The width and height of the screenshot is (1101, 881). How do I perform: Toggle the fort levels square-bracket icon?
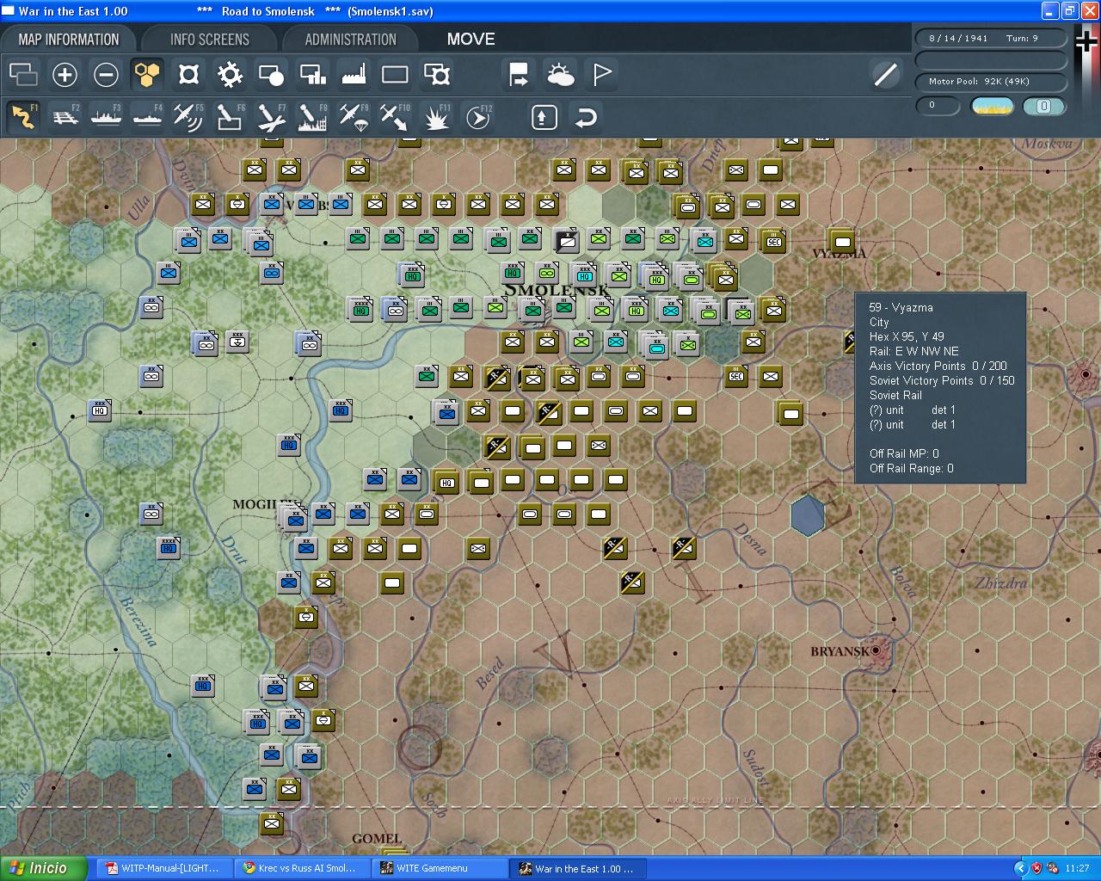[188, 75]
